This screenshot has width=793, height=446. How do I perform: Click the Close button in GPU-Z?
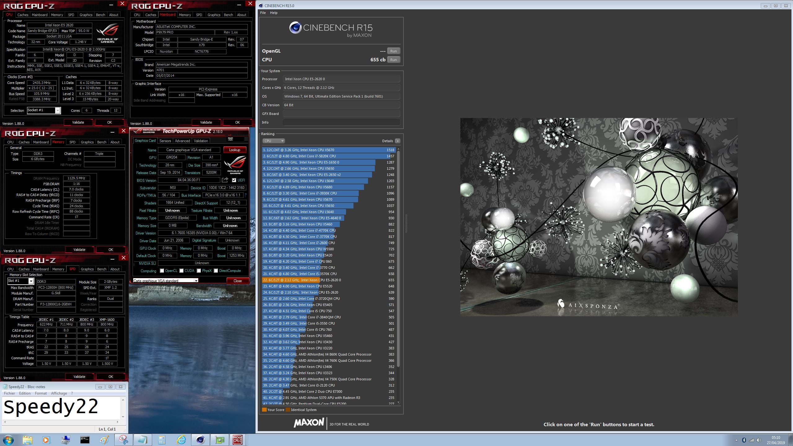pos(238,281)
